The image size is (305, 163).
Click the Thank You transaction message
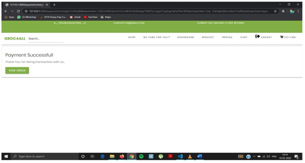[x=35, y=62]
